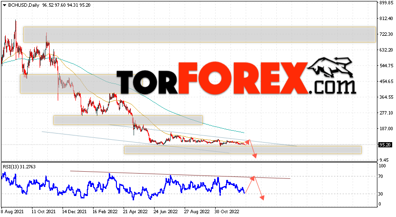
Task: Click the OHLC values 96.52 97.60 94.31 95.20
Action: (66, 5)
